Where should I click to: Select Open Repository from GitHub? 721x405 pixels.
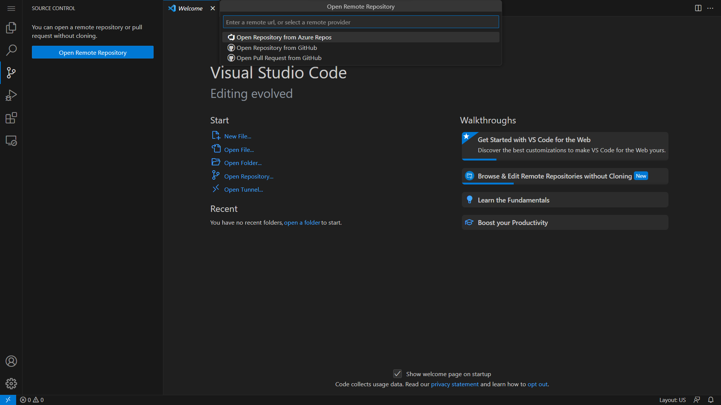pyautogui.click(x=276, y=48)
